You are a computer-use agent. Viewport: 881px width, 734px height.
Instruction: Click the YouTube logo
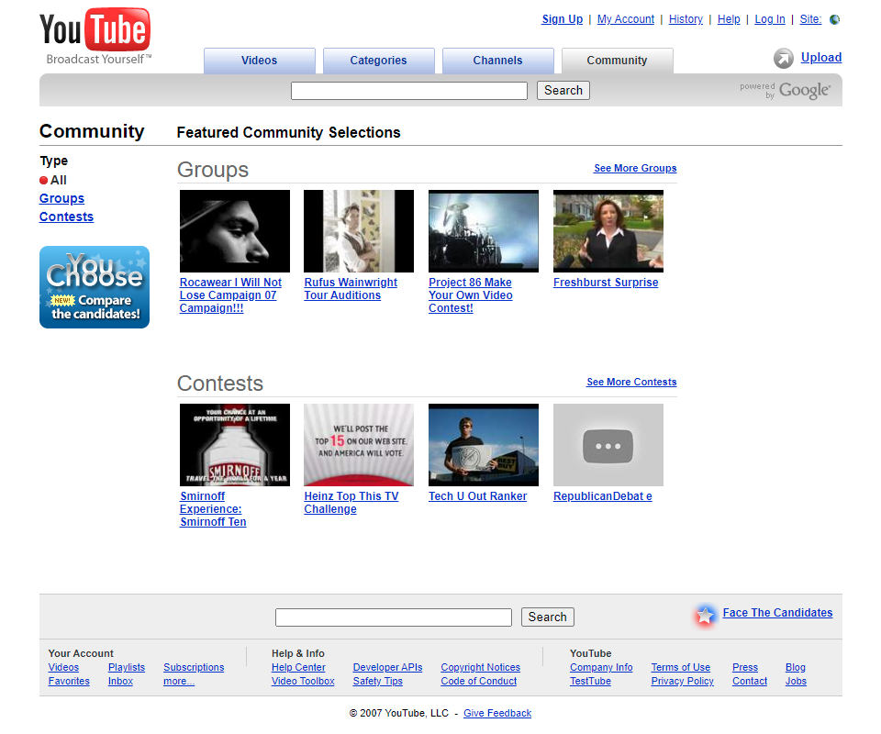pos(95,37)
